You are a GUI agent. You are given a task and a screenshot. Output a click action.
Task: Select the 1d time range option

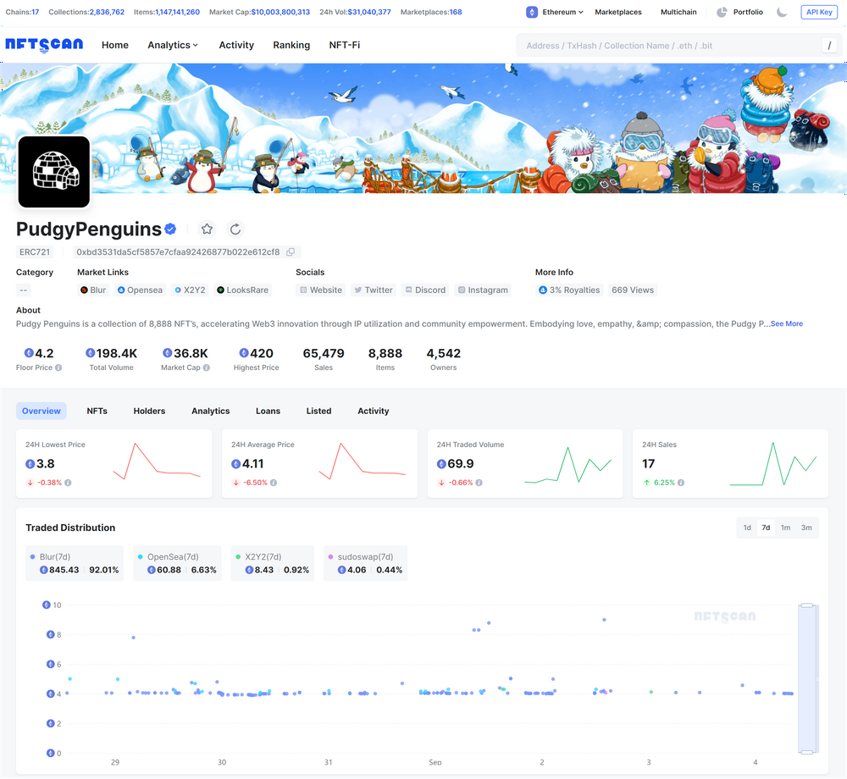747,528
